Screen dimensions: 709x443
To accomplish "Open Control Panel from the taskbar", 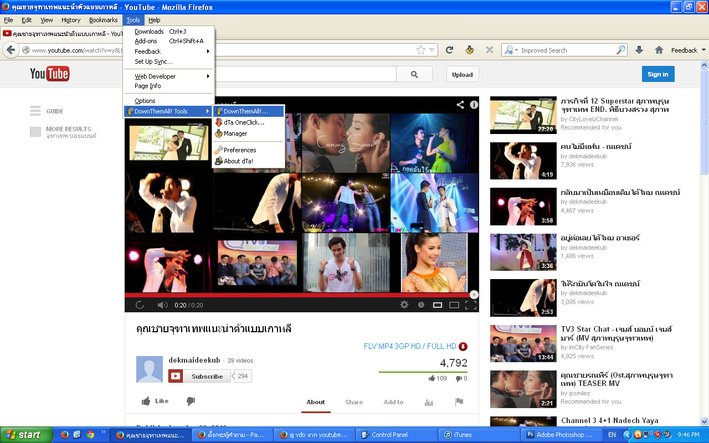I will 397,435.
